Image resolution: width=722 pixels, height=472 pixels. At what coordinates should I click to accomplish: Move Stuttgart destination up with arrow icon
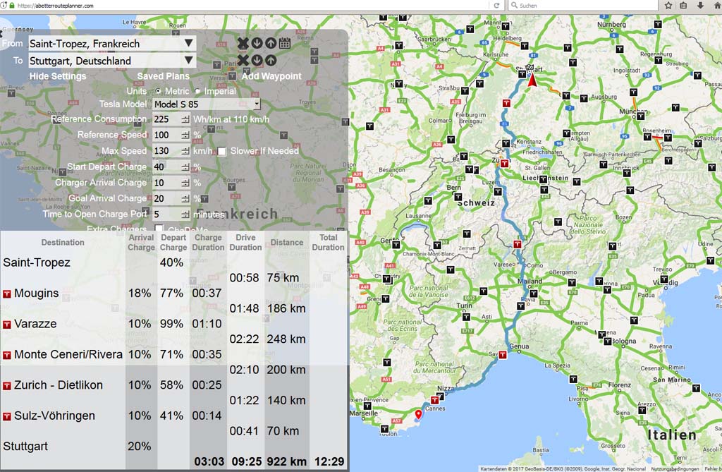tap(271, 61)
